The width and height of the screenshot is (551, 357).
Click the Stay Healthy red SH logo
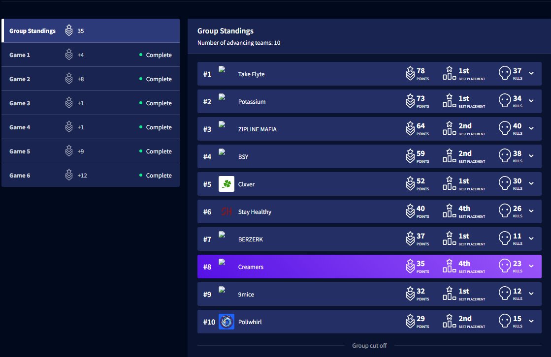(x=227, y=211)
